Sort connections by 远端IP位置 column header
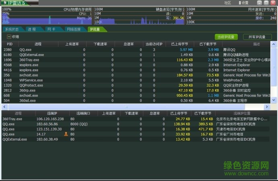This screenshot has width=278, height=181. (242, 113)
